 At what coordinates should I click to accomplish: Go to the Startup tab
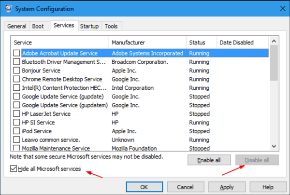(89, 26)
